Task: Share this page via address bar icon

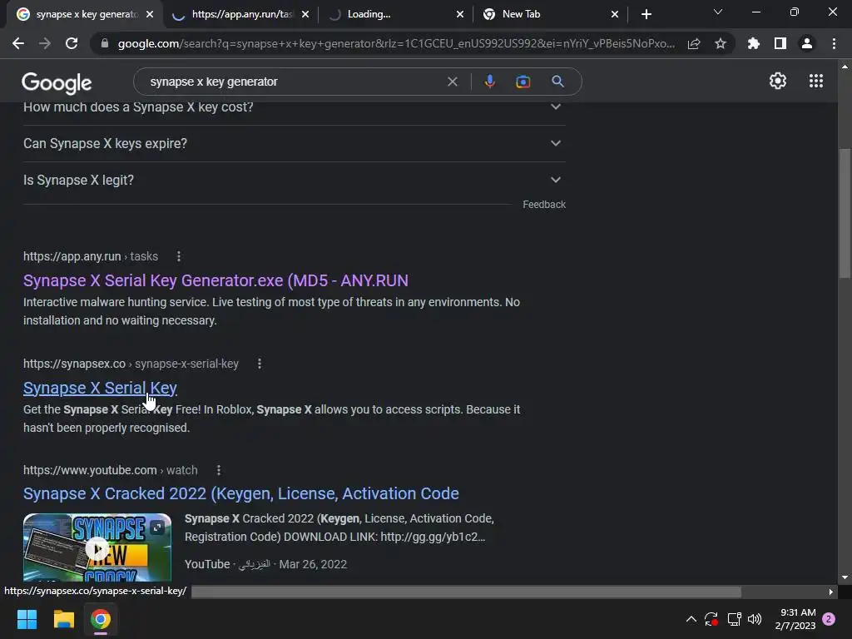Action: [694, 43]
